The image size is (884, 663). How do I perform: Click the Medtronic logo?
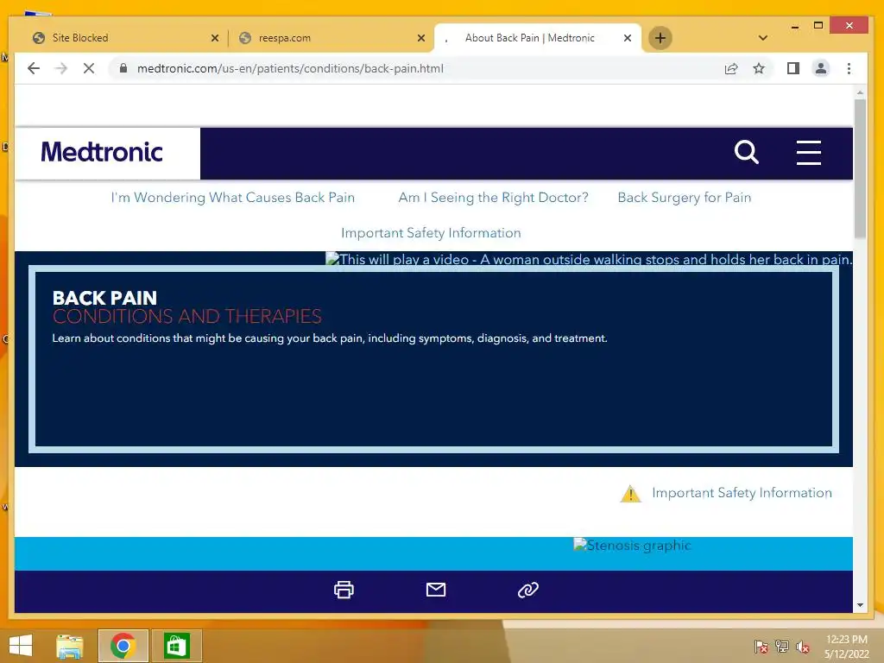(102, 152)
